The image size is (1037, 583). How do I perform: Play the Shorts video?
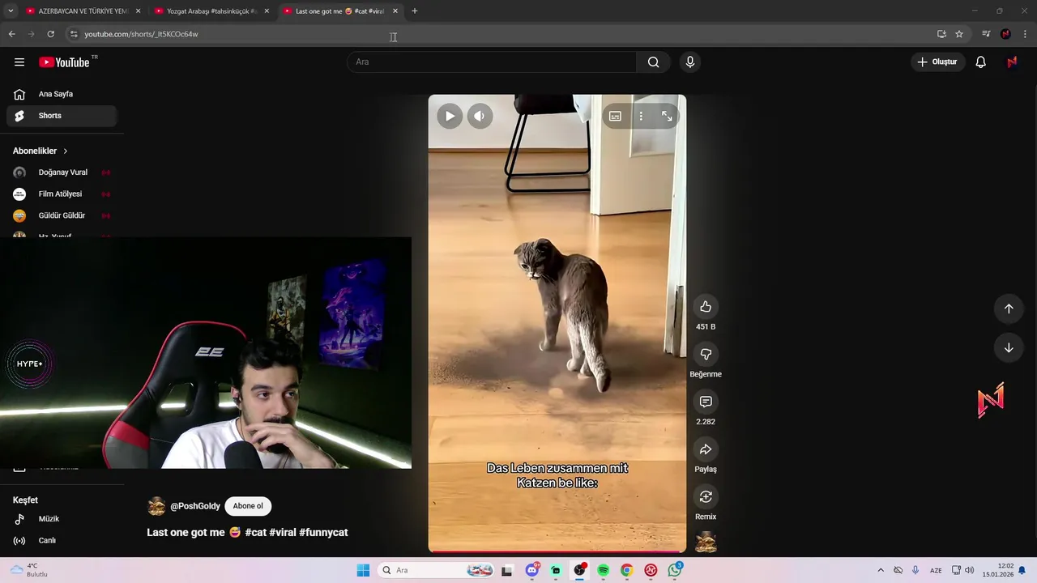450,116
